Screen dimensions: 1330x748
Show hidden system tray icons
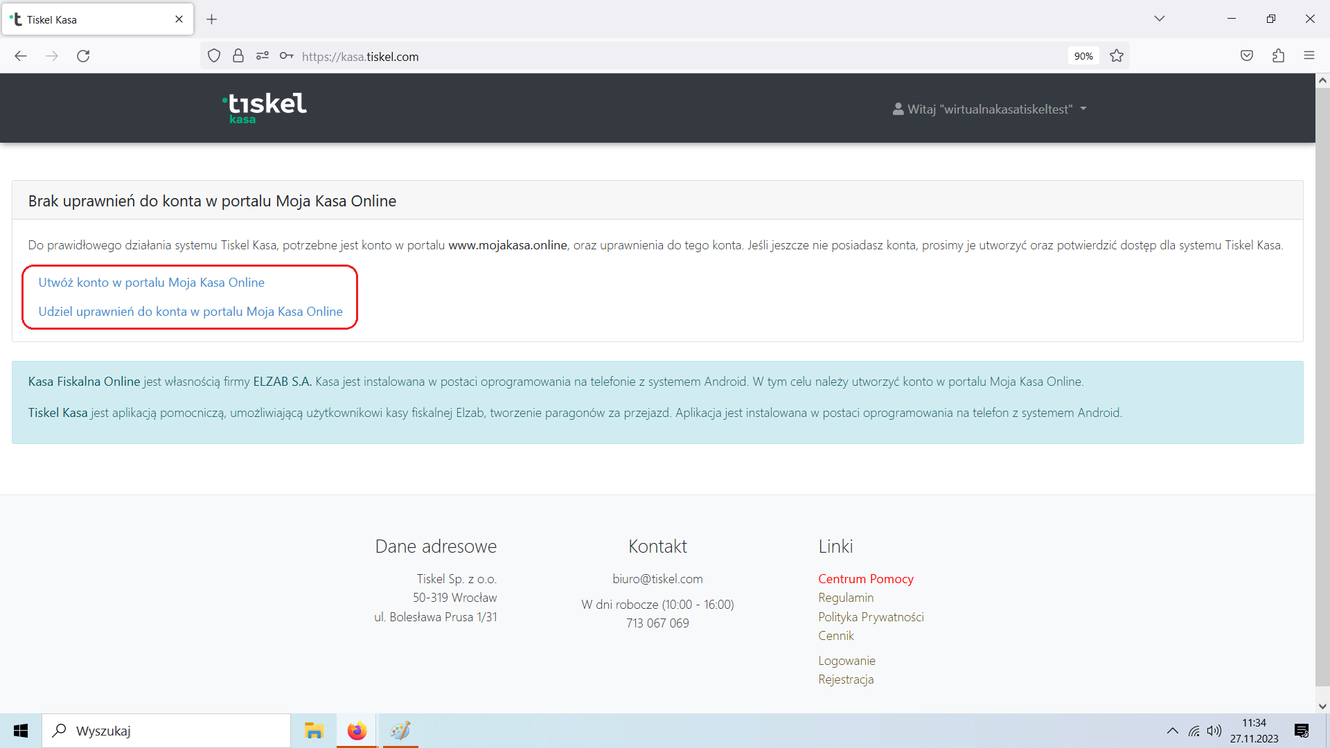click(1172, 731)
